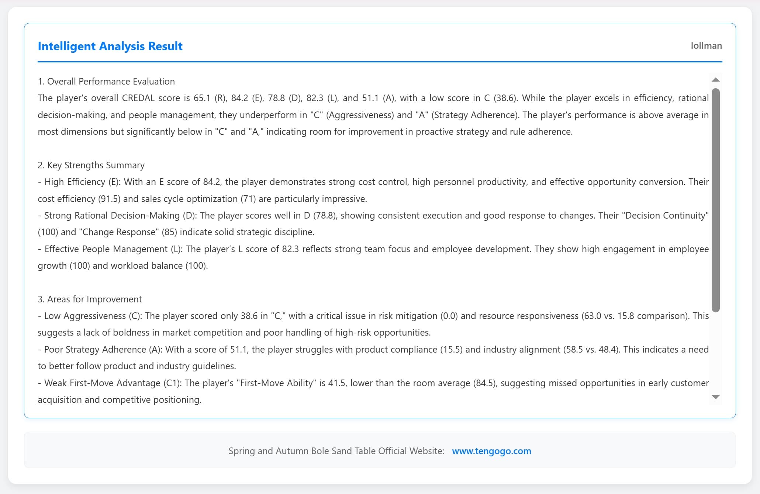Click the Intelligent Analysis Result title

click(110, 46)
